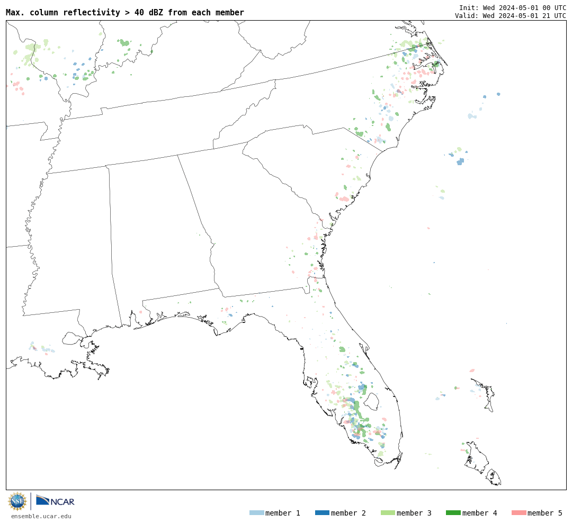Click the 'Valid: Wed 2024-05-01 21 UTC' text
This screenshot has width=572, height=523.
(x=511, y=16)
